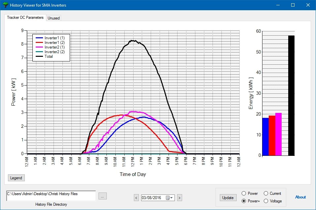The height and width of the screenshot is (210, 316).
Task: Toggle the chart with the Legend button
Action: point(16,178)
